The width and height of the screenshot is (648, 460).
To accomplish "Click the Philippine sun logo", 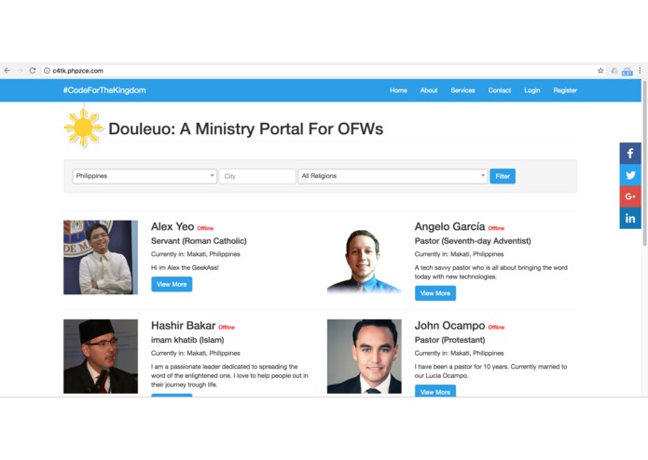I will click(x=84, y=128).
